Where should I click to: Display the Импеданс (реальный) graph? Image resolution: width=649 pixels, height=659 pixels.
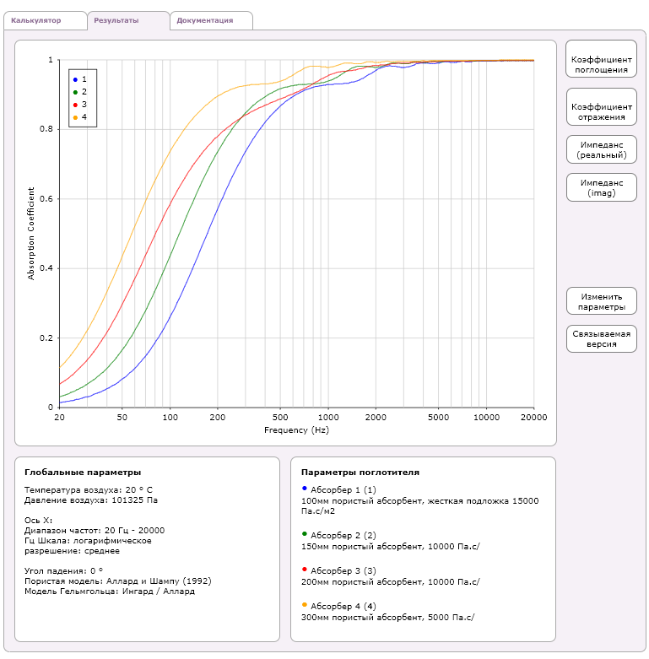pos(601,150)
